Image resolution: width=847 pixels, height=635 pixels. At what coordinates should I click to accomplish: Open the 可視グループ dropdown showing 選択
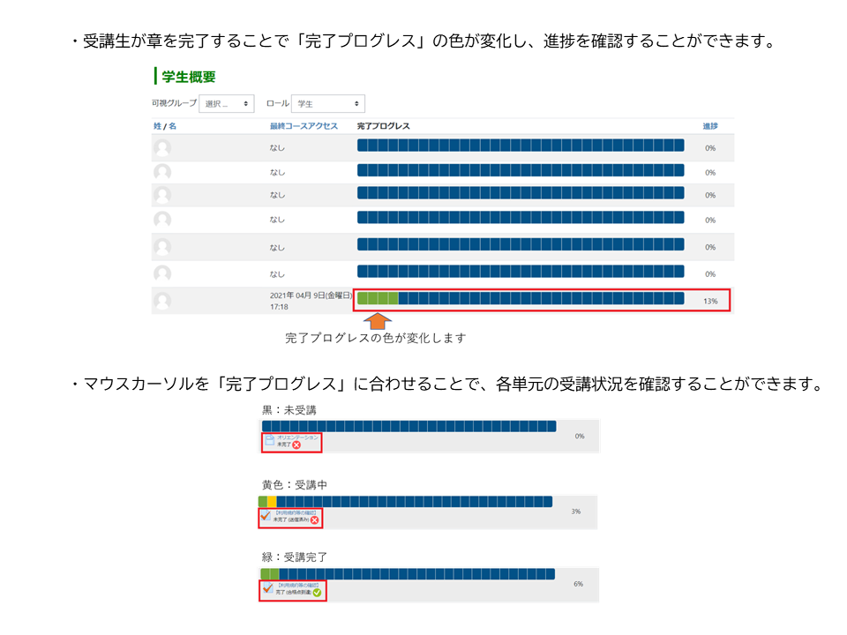point(227,104)
